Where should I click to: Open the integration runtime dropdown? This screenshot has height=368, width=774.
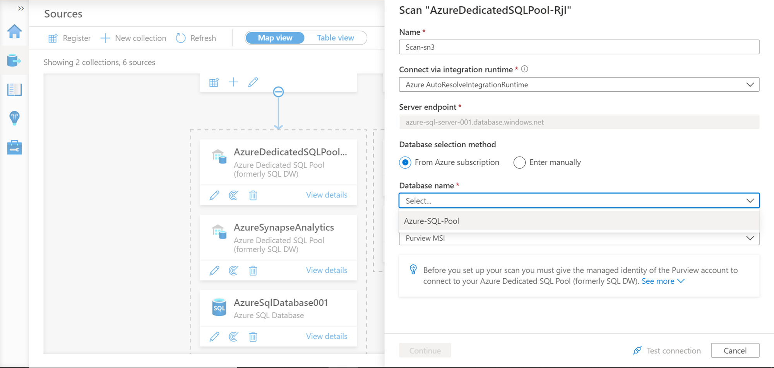[x=579, y=85]
